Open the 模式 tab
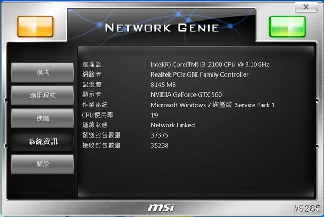The height and width of the screenshot is (217, 324). tap(42, 72)
